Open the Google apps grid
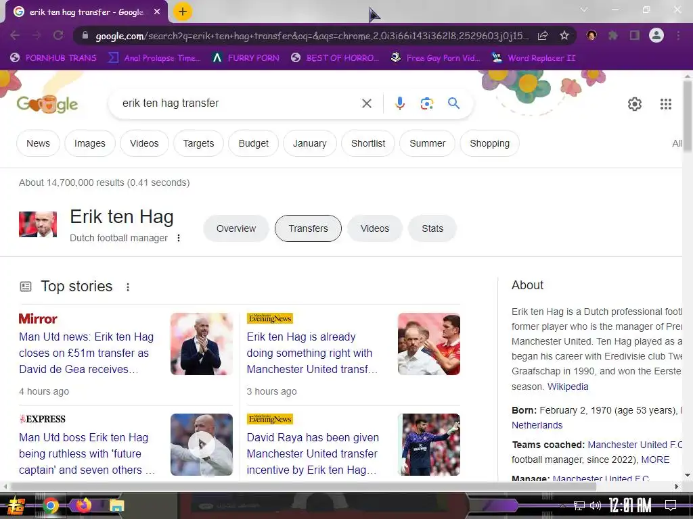Screen dimensions: 693x519 pyautogui.click(x=666, y=104)
